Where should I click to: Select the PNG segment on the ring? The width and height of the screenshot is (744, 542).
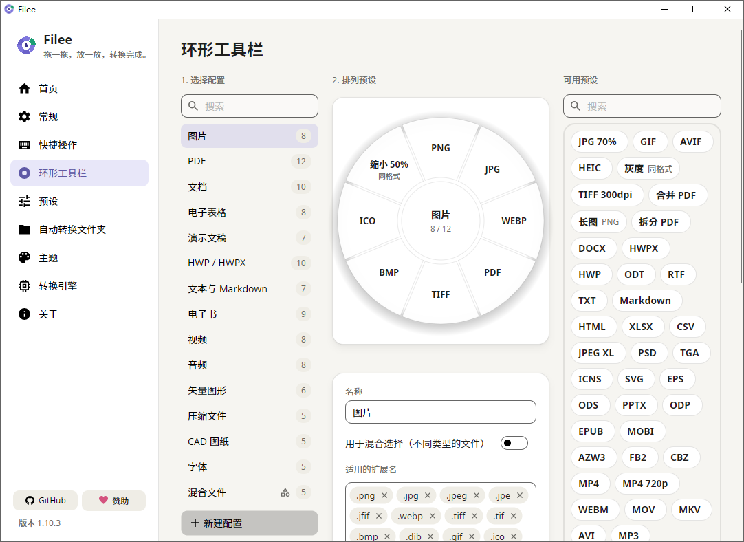pyautogui.click(x=440, y=148)
